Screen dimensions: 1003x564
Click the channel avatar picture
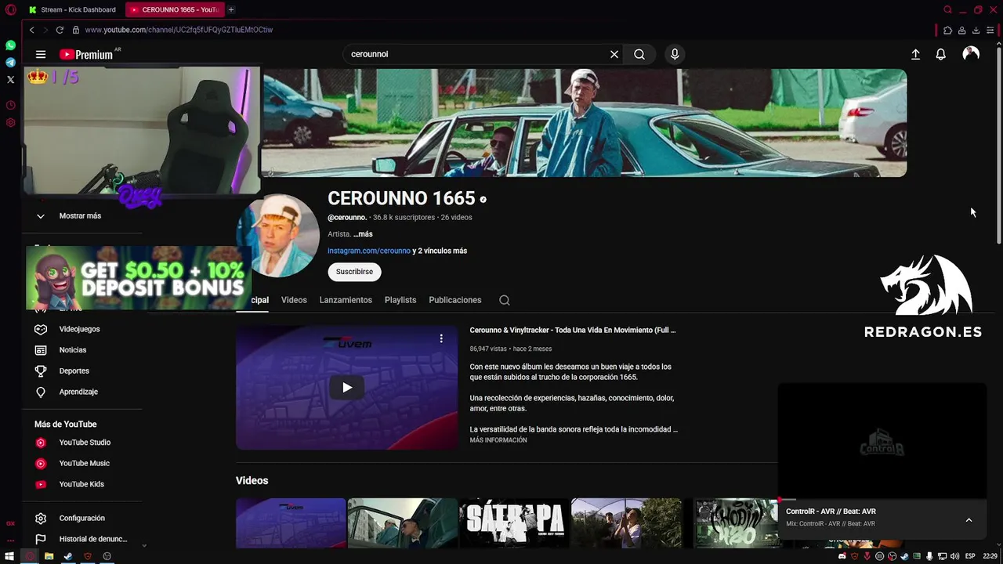277,235
